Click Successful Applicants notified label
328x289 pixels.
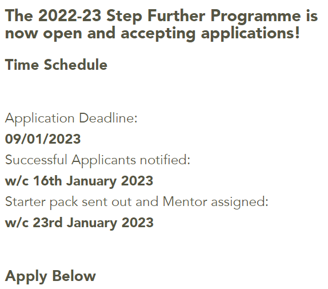click(98, 160)
